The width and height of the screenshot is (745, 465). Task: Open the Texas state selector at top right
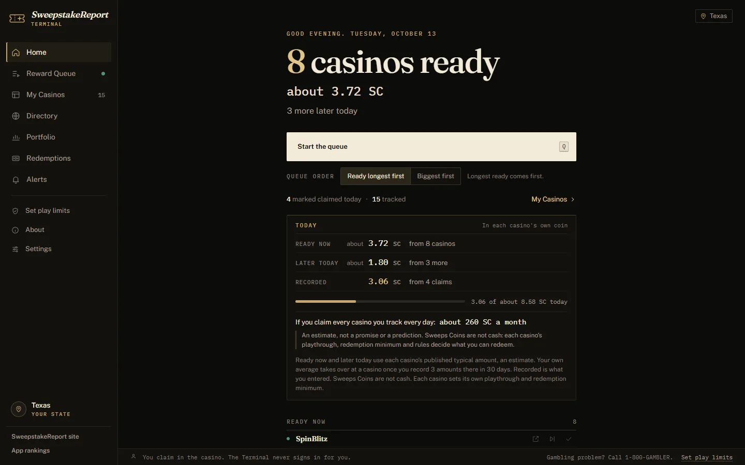coord(714,16)
